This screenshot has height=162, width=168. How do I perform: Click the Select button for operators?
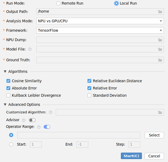(154, 135)
